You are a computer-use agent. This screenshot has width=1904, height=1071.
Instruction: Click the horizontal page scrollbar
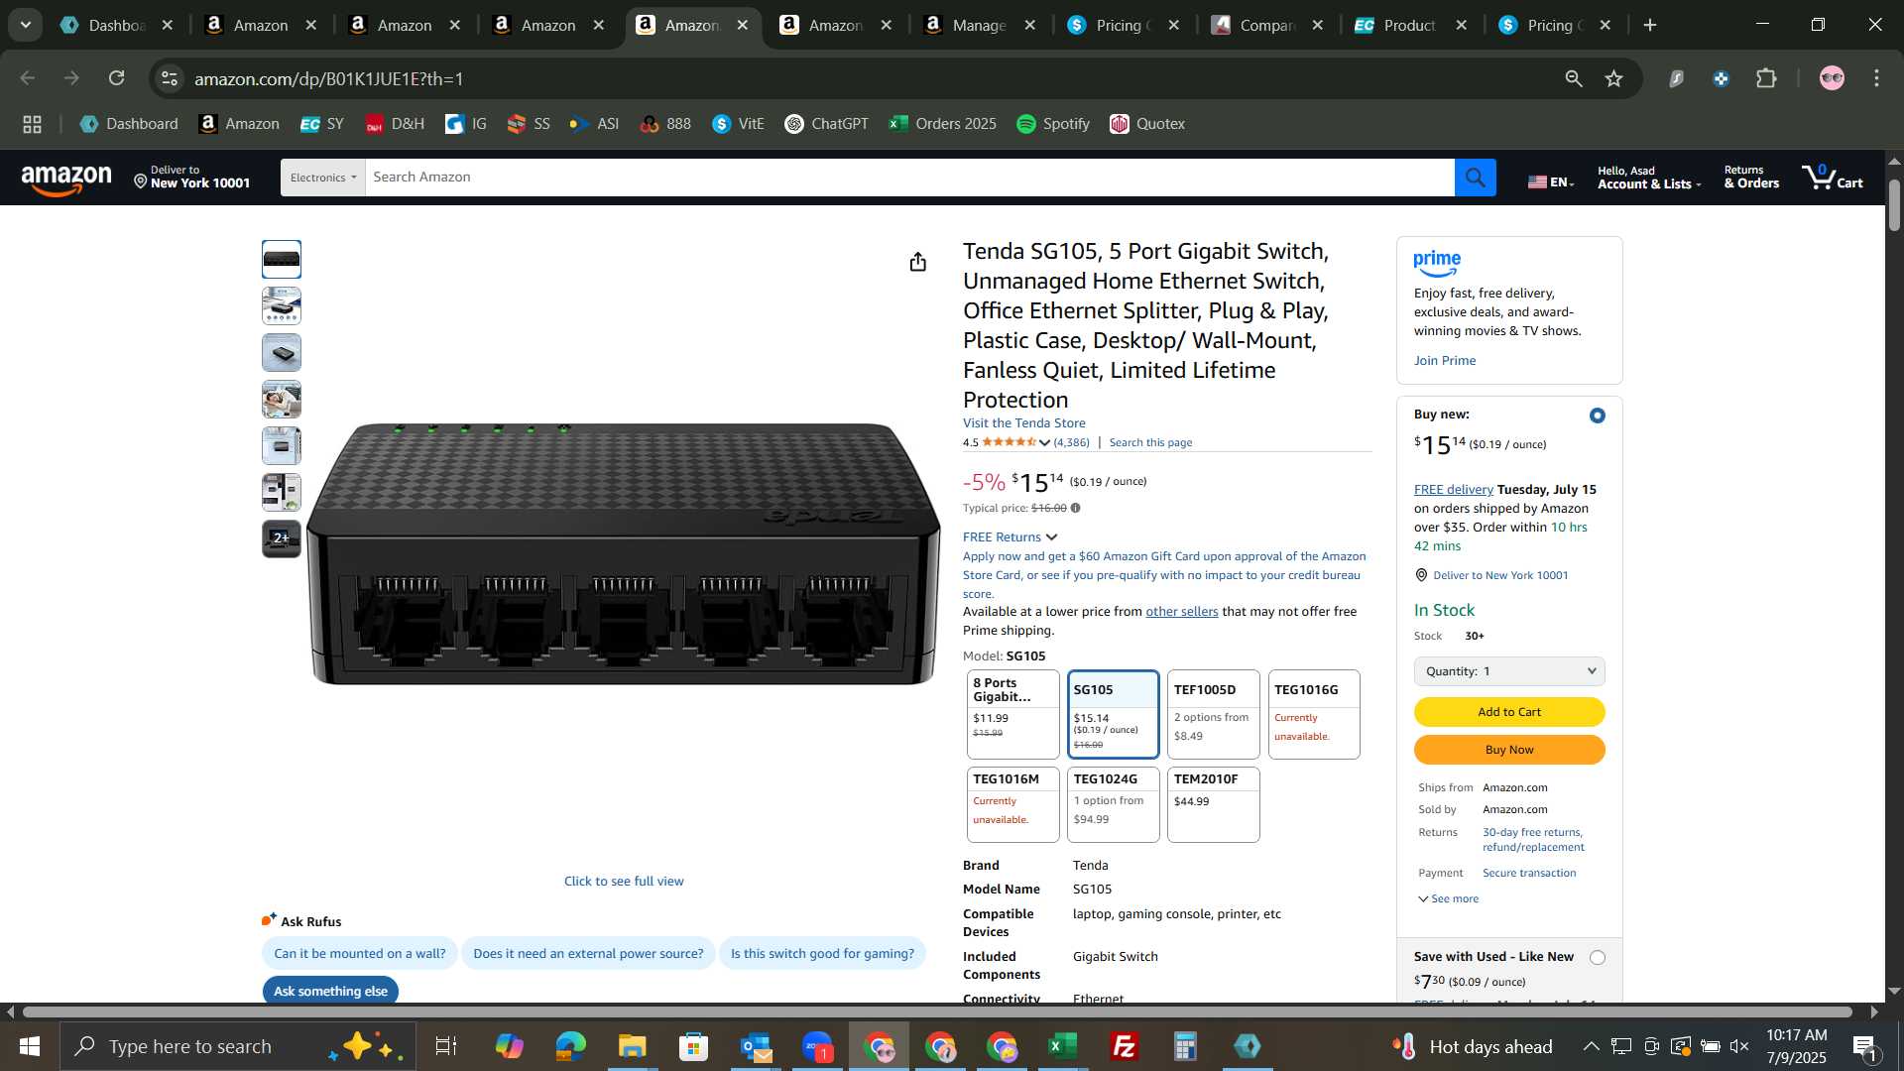(937, 1012)
